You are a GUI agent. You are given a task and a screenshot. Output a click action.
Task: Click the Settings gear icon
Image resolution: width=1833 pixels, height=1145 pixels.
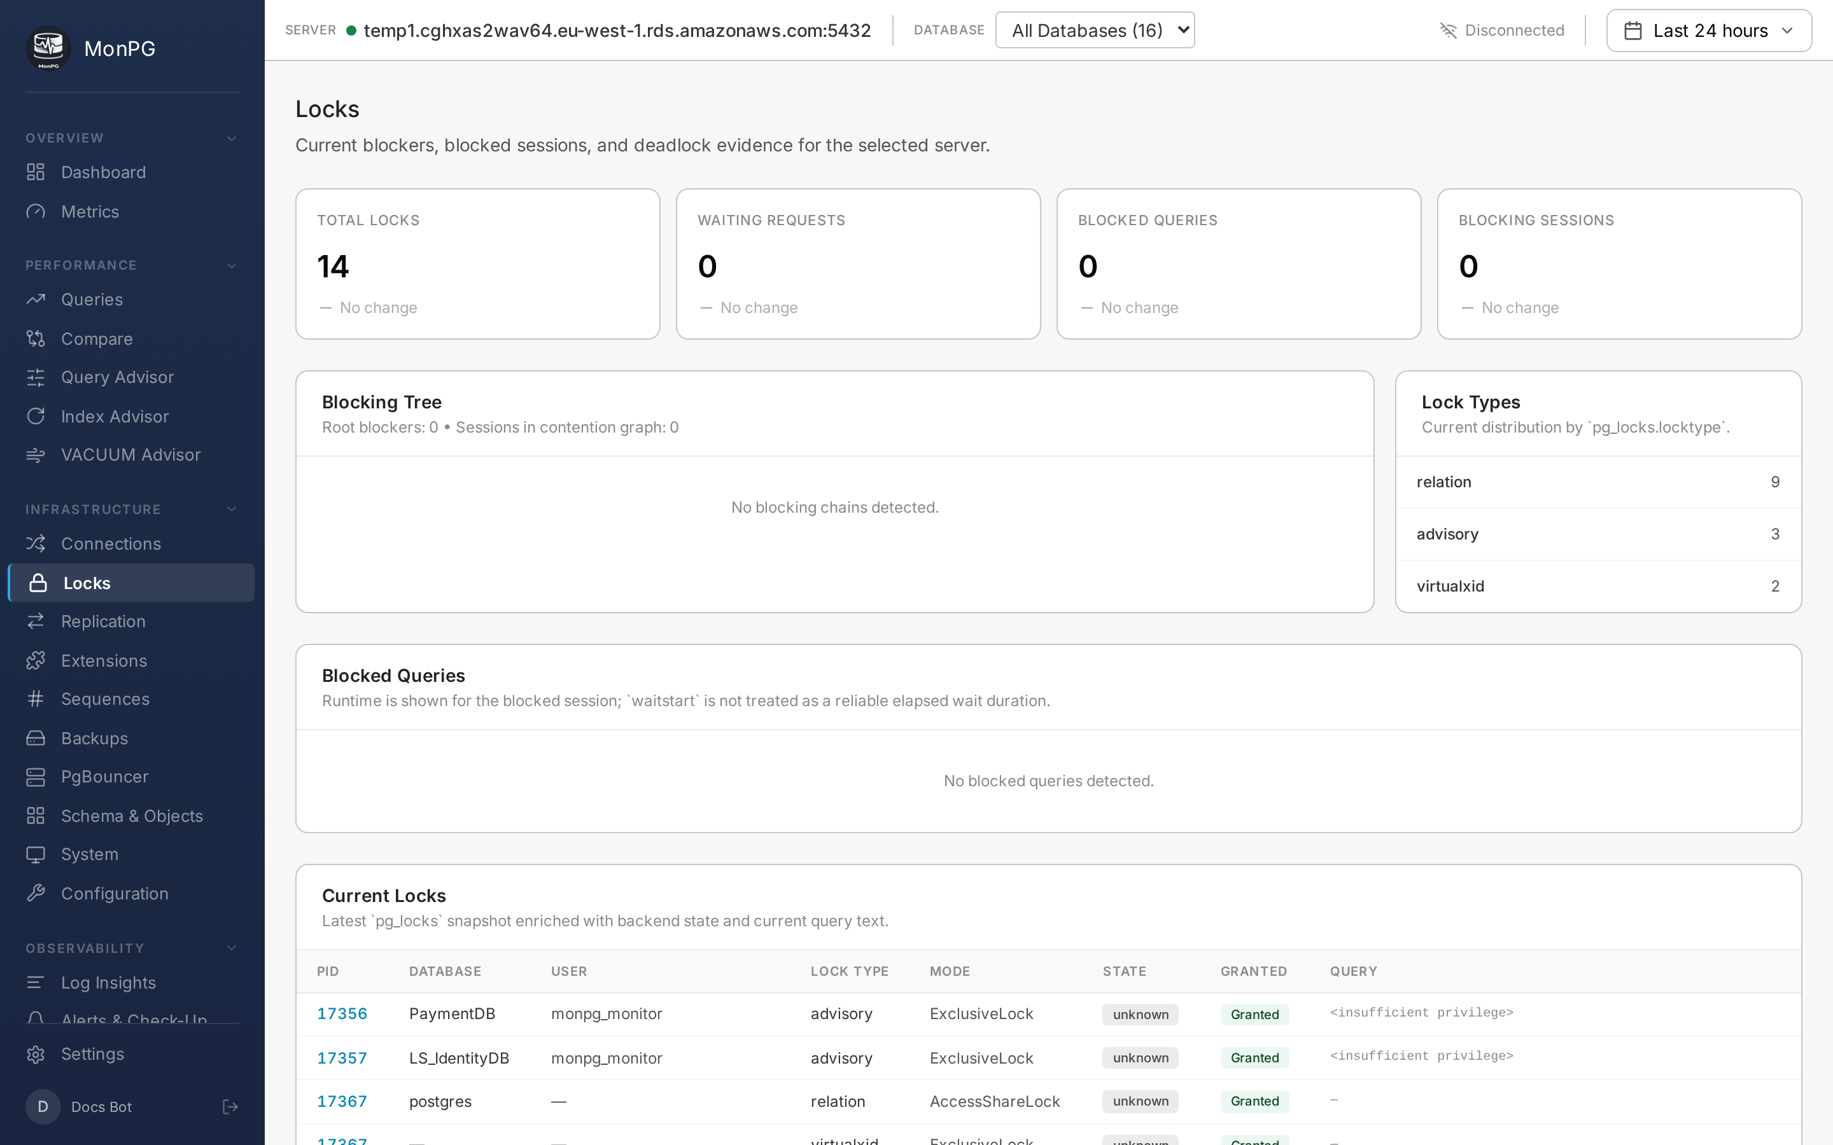click(x=36, y=1054)
